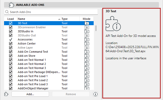Viewport: 163px width, 100px height.
Task: Click the mode folder icon for Active Layer
Action: 87,48
